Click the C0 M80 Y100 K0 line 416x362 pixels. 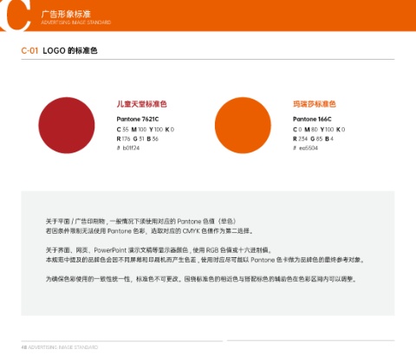click(319, 129)
